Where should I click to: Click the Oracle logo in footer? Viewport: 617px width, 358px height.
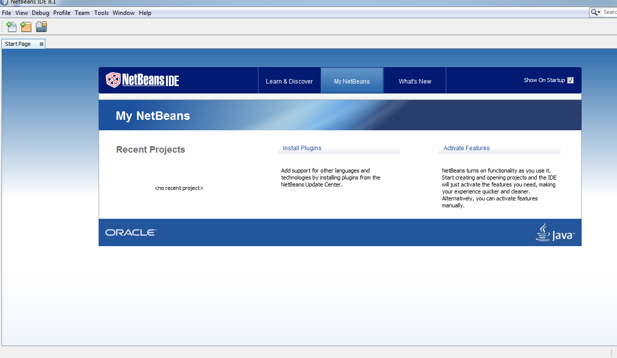click(130, 232)
